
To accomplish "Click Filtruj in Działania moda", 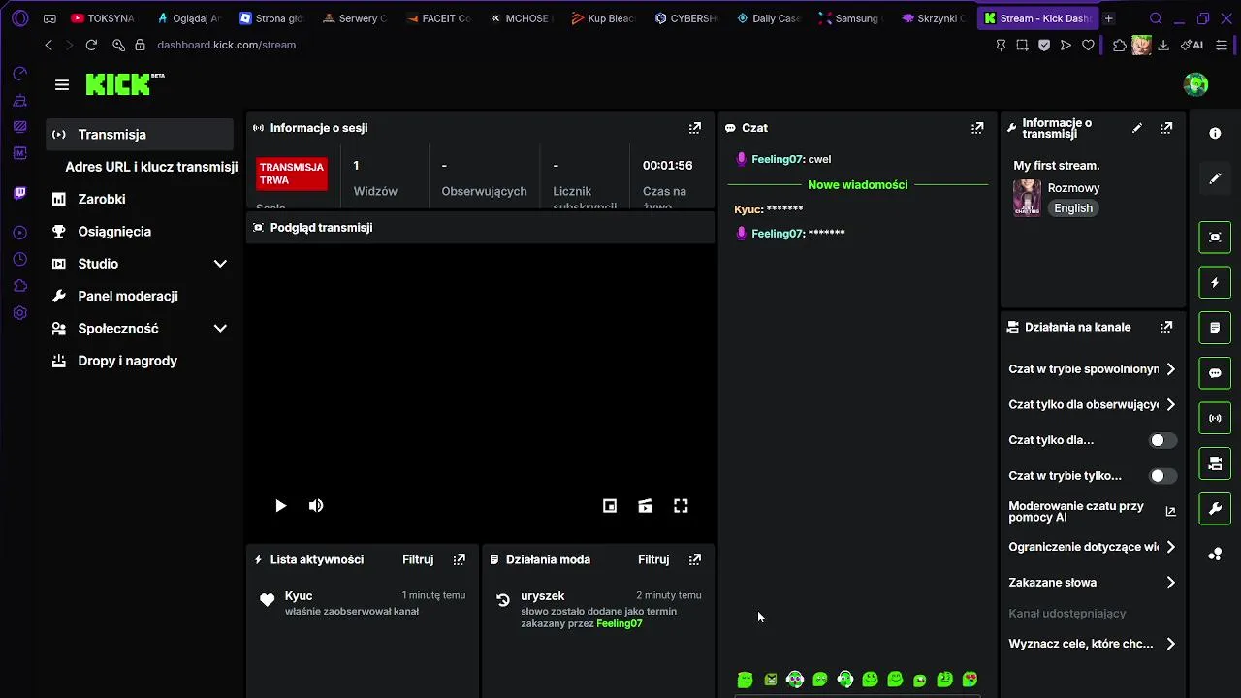I will [653, 559].
